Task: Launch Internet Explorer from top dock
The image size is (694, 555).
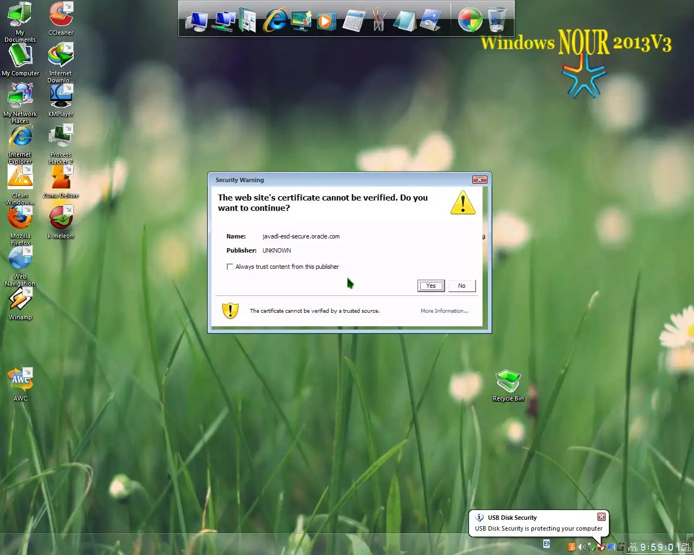Action: click(x=275, y=21)
